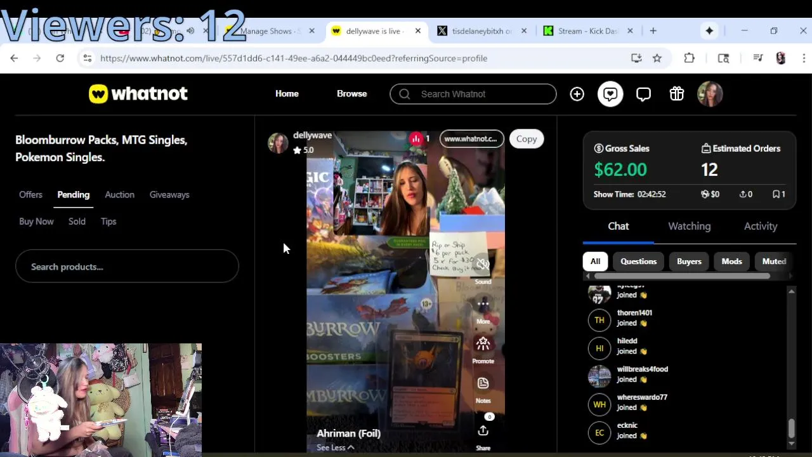Image resolution: width=812 pixels, height=457 pixels.
Task: Click chat user thoren1401
Action: (x=634, y=313)
